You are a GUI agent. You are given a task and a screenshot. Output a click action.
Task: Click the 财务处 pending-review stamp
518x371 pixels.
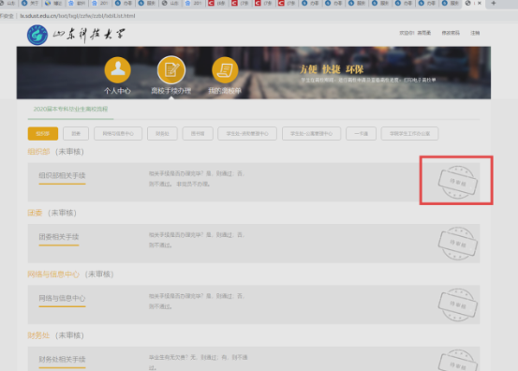[457, 361]
